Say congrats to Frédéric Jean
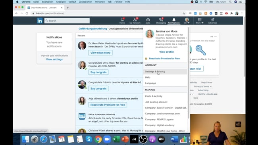258x145 pixels. pyautogui.click(x=98, y=88)
